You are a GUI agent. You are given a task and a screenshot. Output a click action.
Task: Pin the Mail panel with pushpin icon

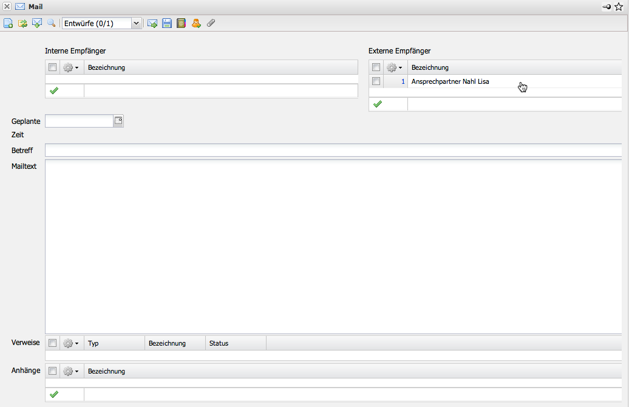[607, 7]
